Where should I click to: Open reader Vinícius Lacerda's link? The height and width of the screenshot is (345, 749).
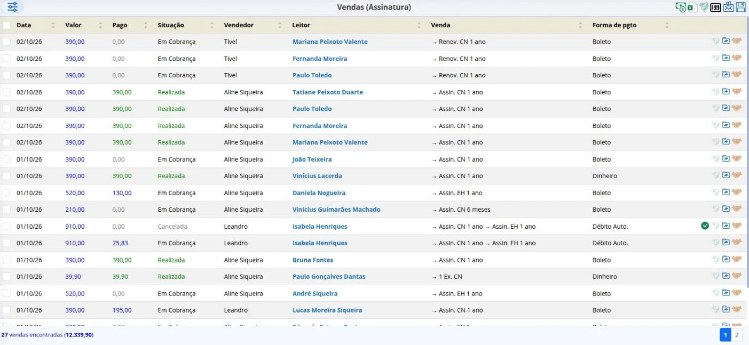click(317, 175)
